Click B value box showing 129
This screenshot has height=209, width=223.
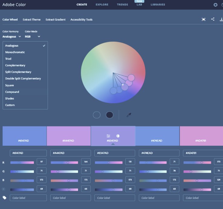[219, 180]
